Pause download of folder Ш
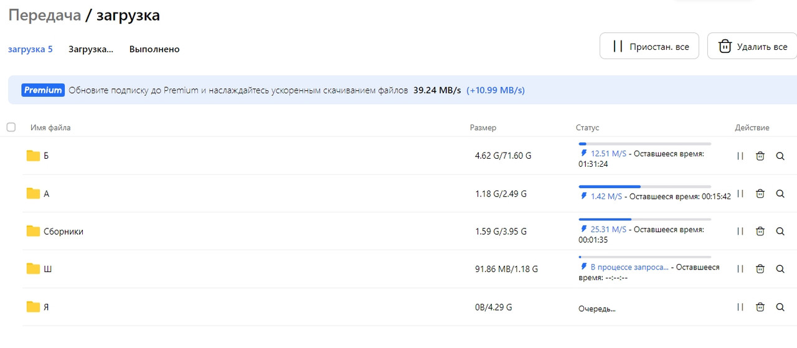Screen dimensions: 797x348 [x=740, y=269]
